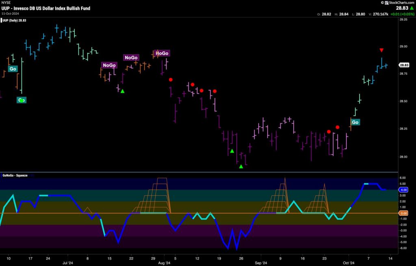The height and width of the screenshot is (266, 416).
Task: Click the Sep '24 date axis label
Action: (x=261, y=263)
